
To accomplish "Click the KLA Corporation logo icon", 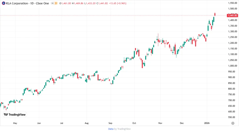I will pos(3,3).
